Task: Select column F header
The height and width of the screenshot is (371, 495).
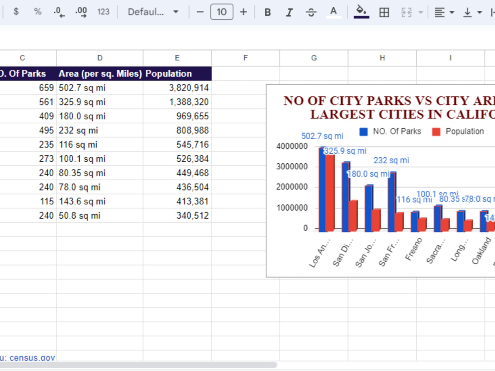Action: [x=246, y=58]
